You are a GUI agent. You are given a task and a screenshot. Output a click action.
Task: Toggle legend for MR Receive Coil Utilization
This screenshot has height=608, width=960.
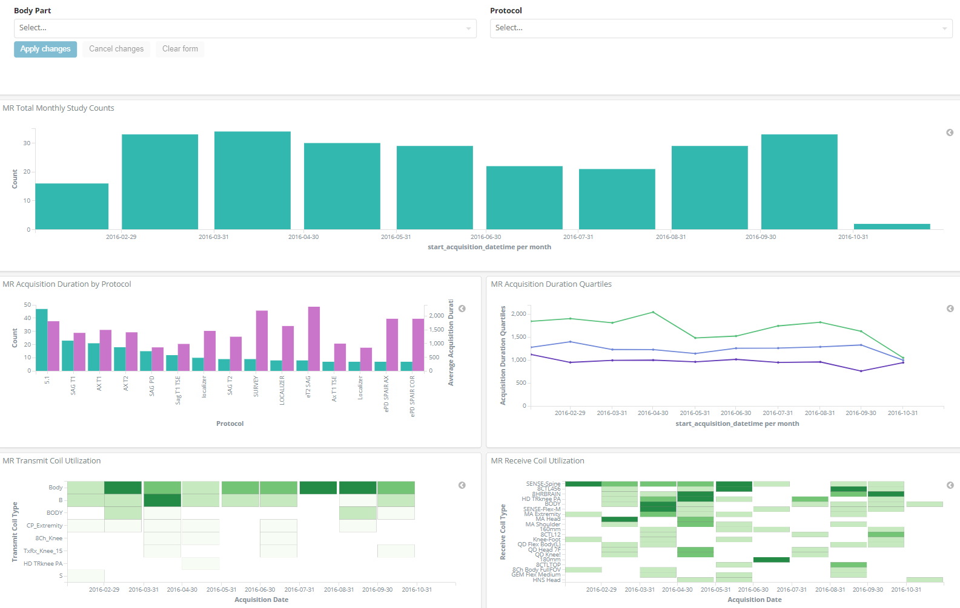pos(950,485)
